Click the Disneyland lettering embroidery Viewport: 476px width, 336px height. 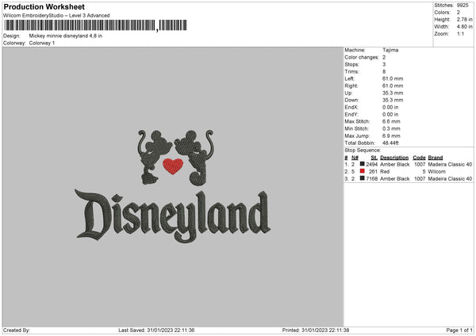(173, 216)
